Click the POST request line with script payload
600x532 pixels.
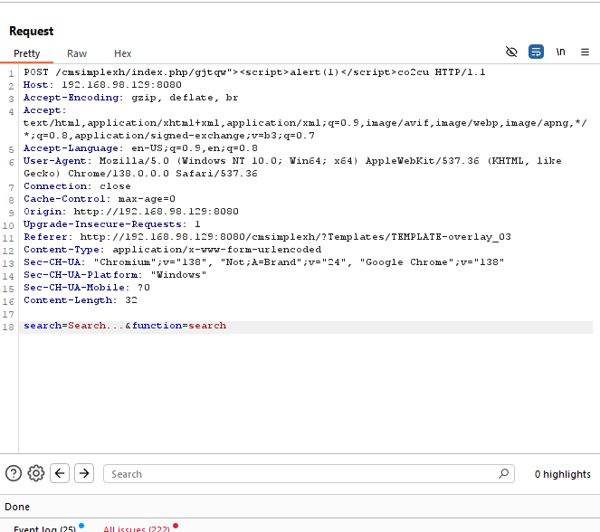point(254,72)
